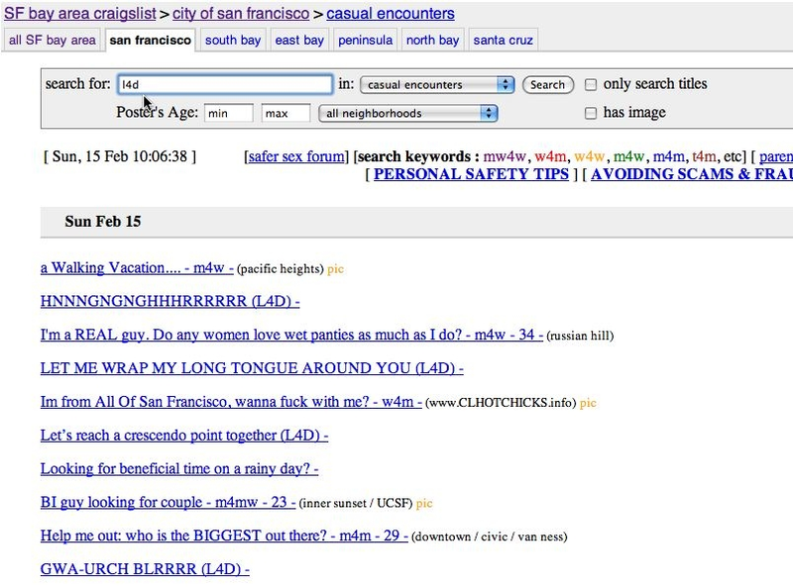The image size is (793, 587).
Task: Click the red w4m search keyword
Action: 550,156
